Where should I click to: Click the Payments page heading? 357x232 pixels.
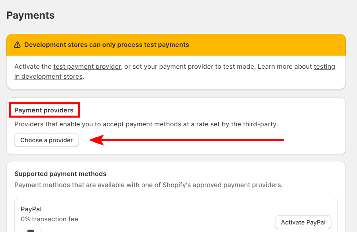[x=30, y=15]
